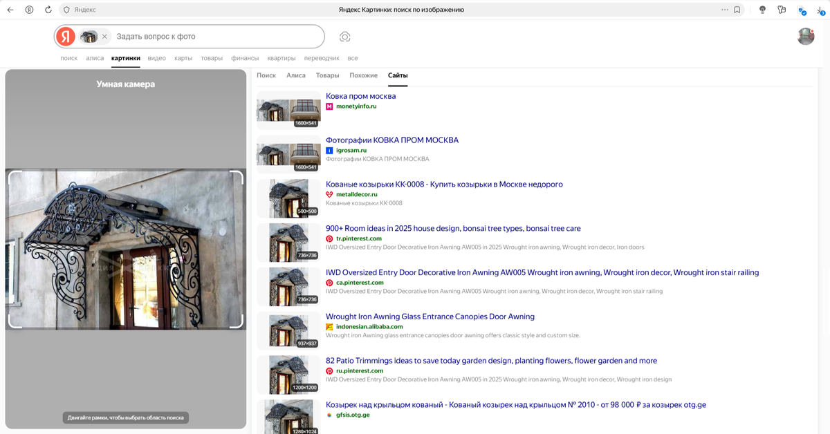Click the 1280×1024 gfsis.otg.ge thumbnail
The width and height of the screenshot is (830, 434).
[x=288, y=417]
